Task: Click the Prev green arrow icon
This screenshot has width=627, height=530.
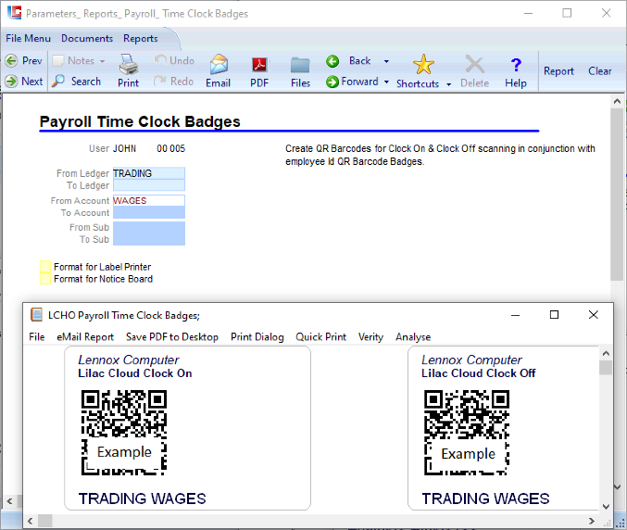Action: coord(11,61)
